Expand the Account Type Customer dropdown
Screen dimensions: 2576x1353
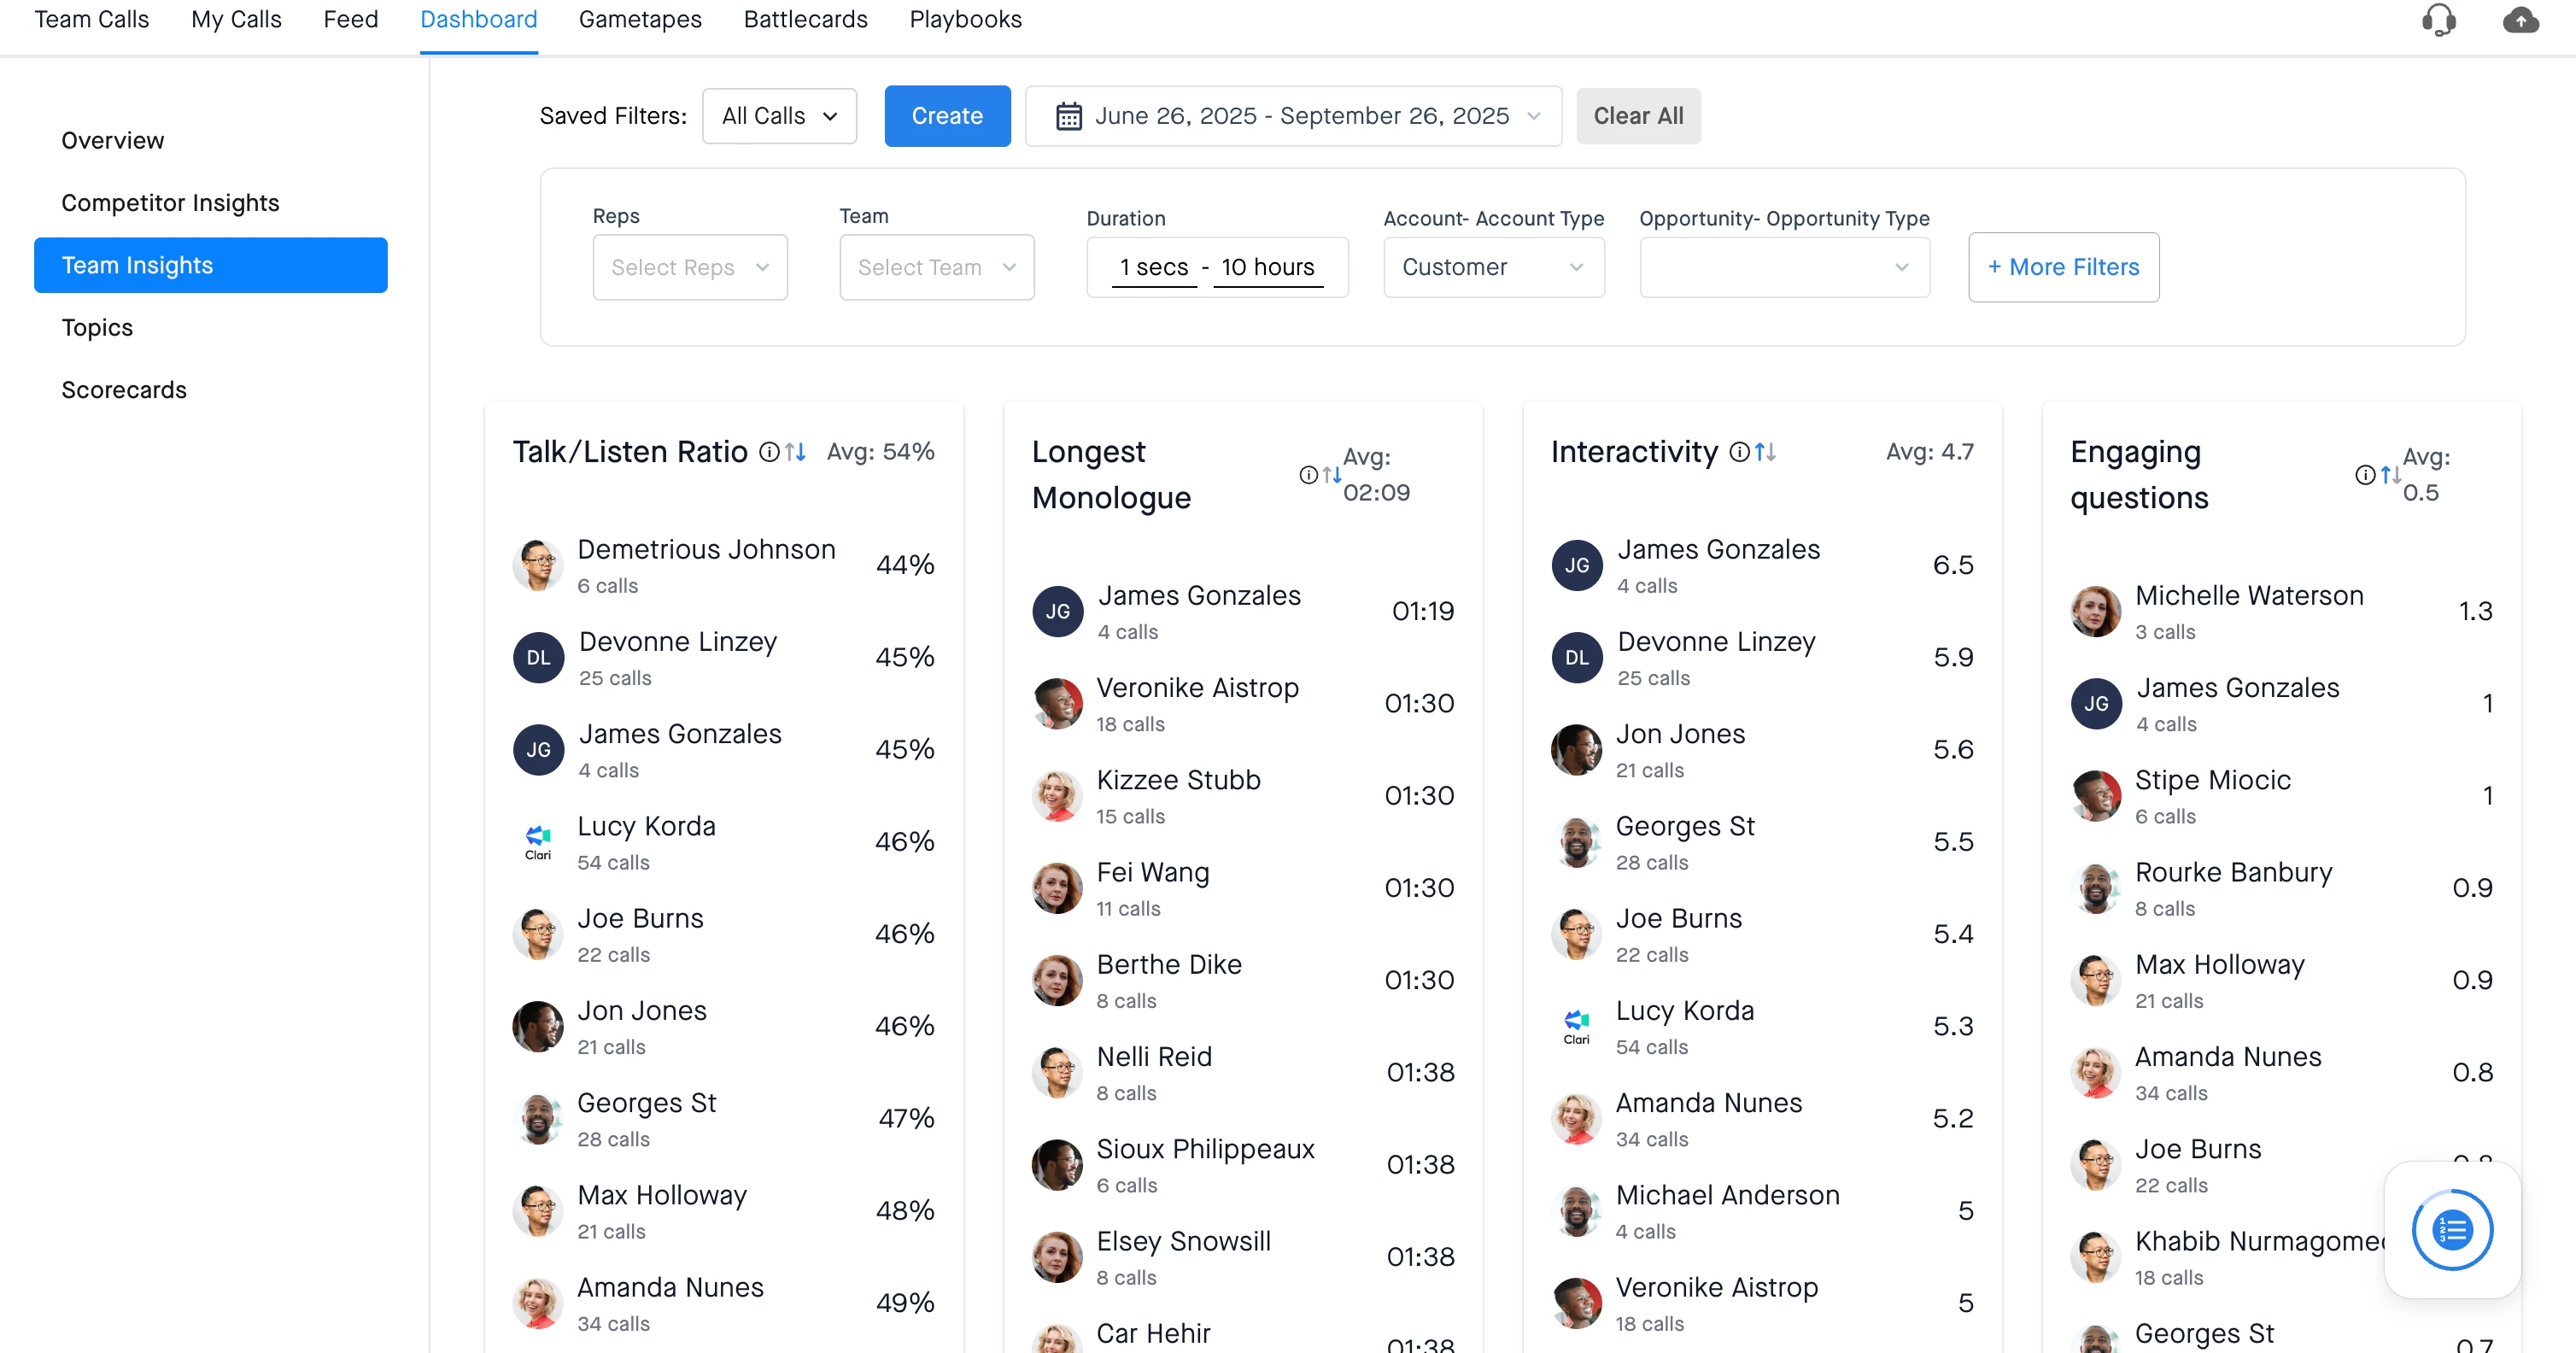pos(1493,267)
